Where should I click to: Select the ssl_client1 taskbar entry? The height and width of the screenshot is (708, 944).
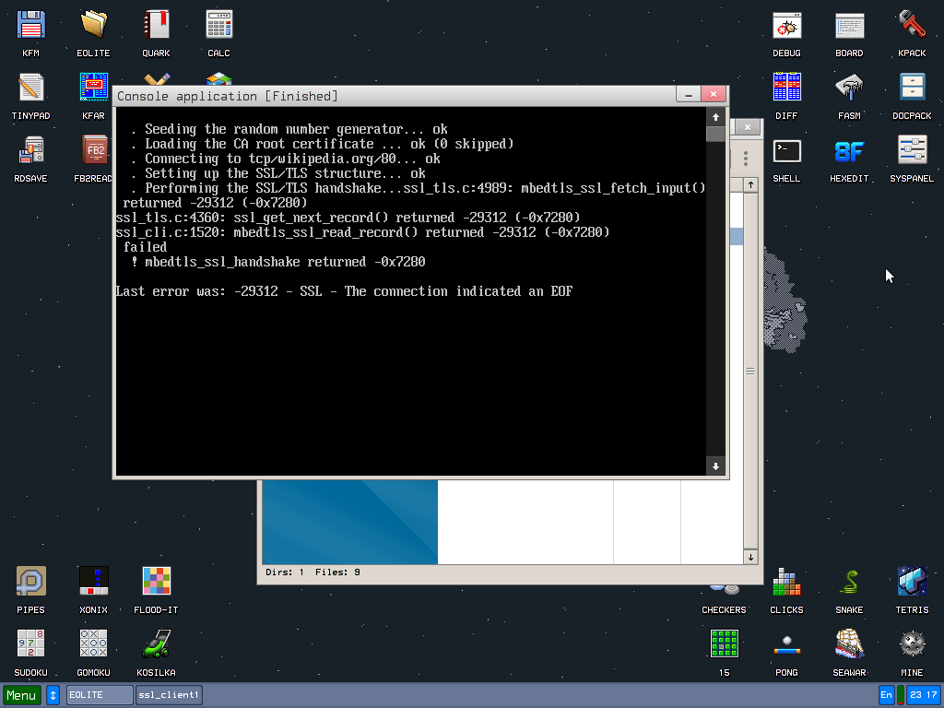click(169, 694)
